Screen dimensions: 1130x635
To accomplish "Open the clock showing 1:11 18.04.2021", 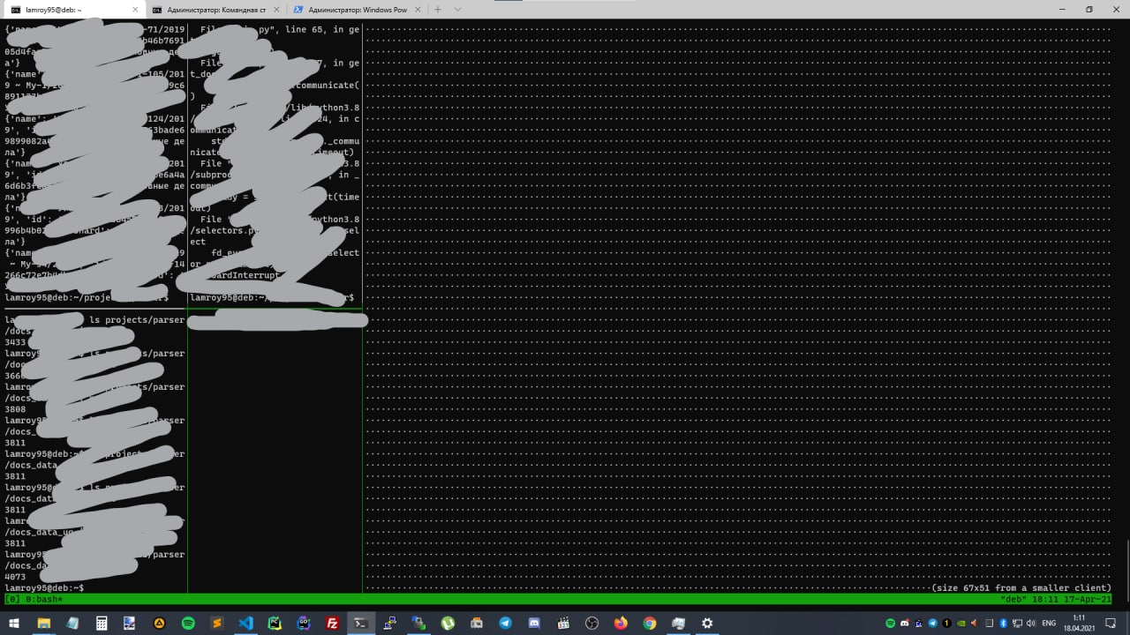I will click(1079, 623).
